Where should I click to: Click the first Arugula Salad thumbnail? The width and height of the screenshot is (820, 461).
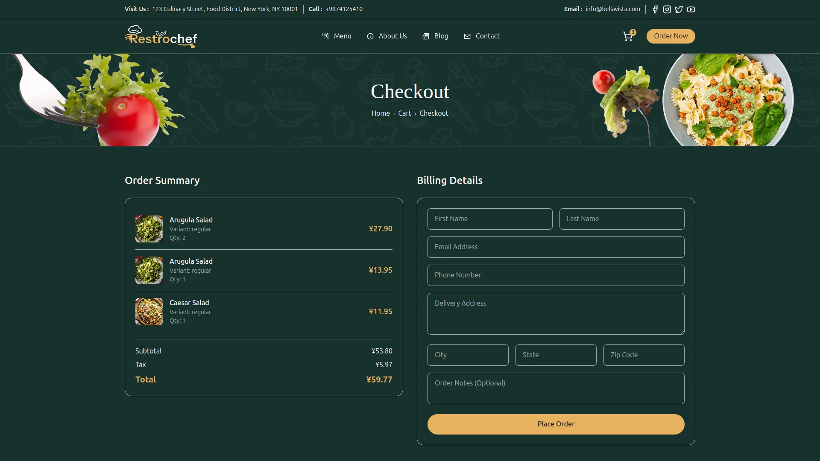[x=149, y=229]
